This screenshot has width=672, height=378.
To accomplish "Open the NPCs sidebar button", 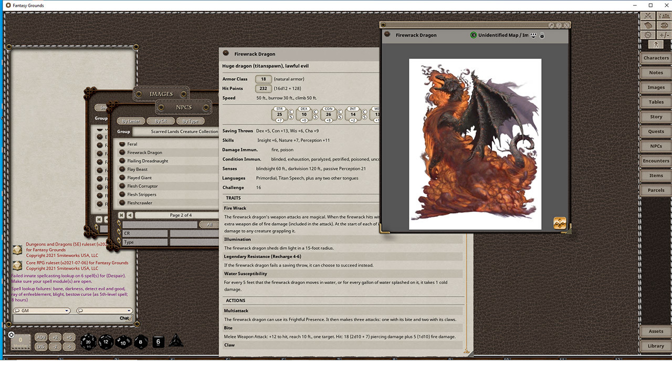I will [x=655, y=146].
